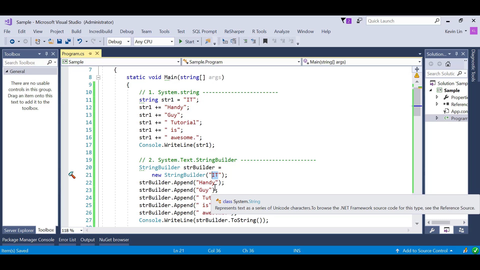This screenshot has height=270, width=480.
Task: Undo the last edit
Action: pyautogui.click(x=80, y=41)
